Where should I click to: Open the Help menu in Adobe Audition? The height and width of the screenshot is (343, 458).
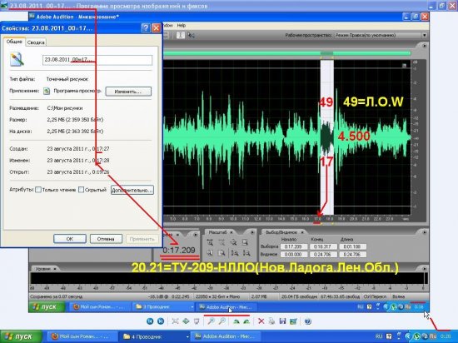(182, 26)
